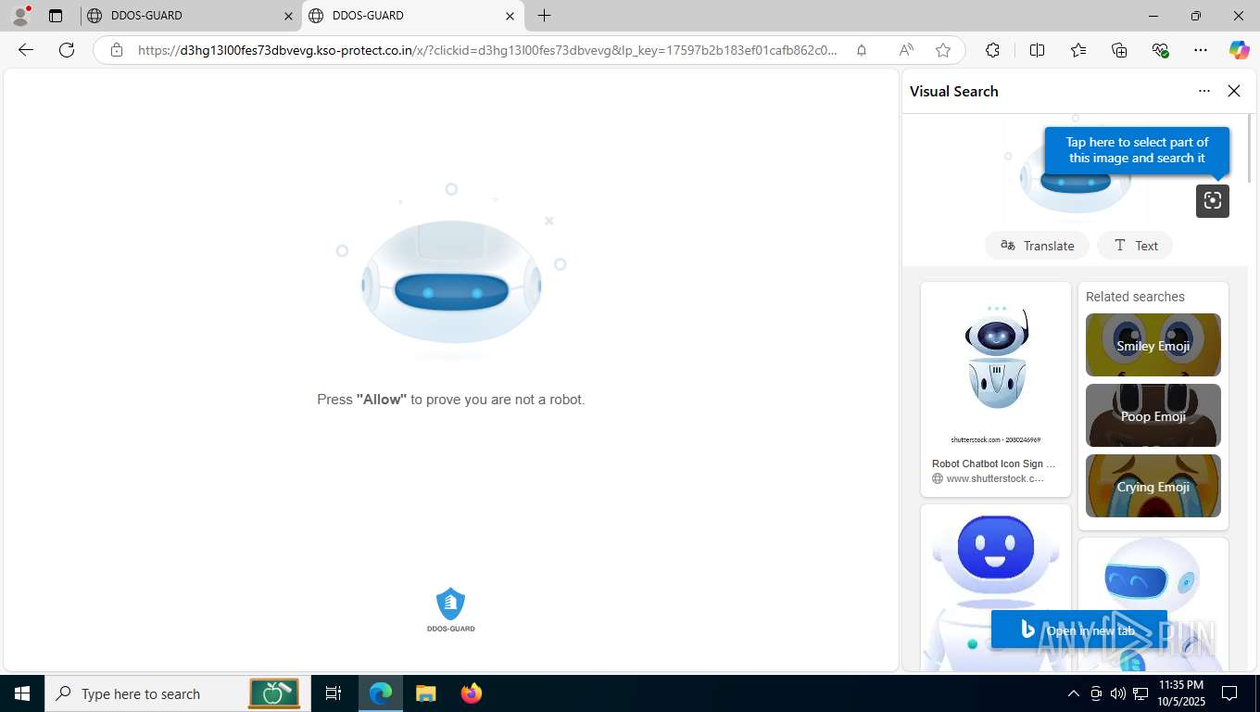Go back to the previous page
Screen dimensions: 1260x712
26,50
